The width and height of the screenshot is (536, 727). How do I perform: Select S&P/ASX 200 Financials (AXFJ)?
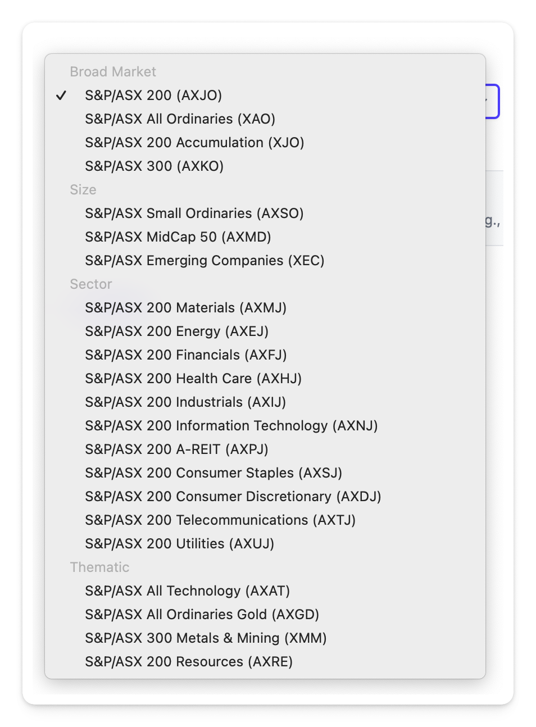[185, 355]
